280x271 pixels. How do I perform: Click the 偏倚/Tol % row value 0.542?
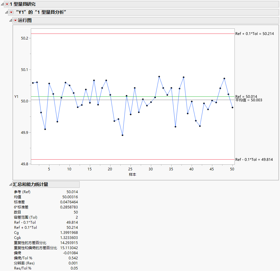tap(74, 258)
